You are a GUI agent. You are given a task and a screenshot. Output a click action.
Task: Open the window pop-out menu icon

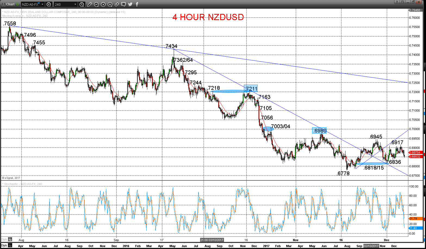pos(403,2)
